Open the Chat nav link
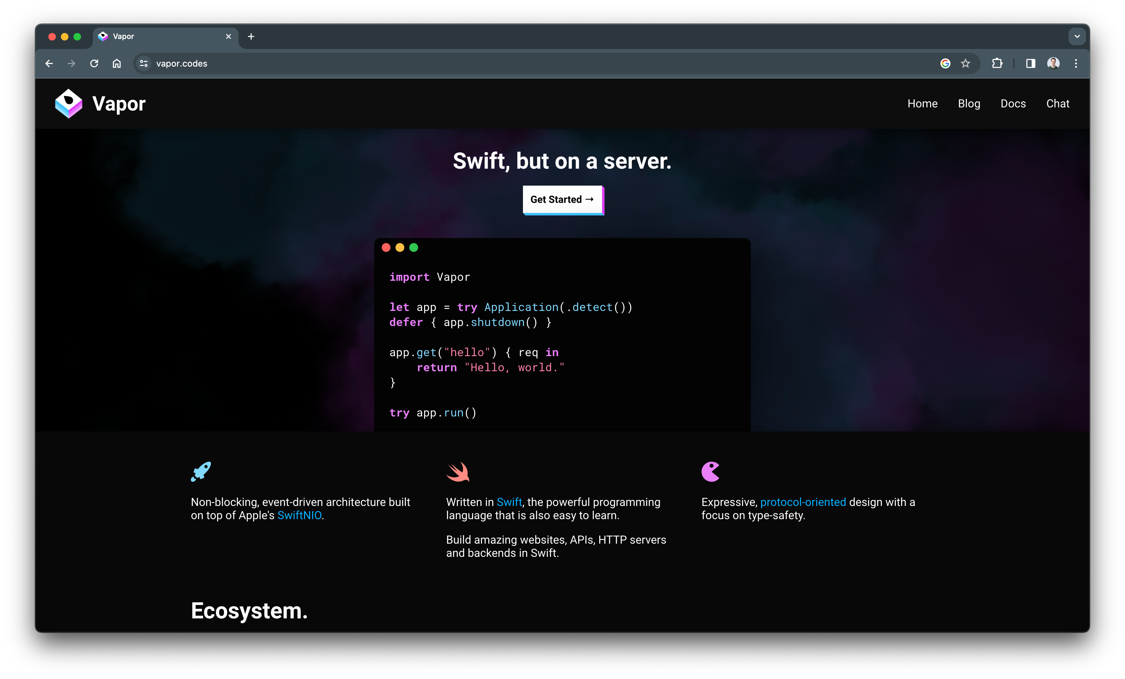Screen dimensions: 1125x679 pyautogui.click(x=1058, y=104)
